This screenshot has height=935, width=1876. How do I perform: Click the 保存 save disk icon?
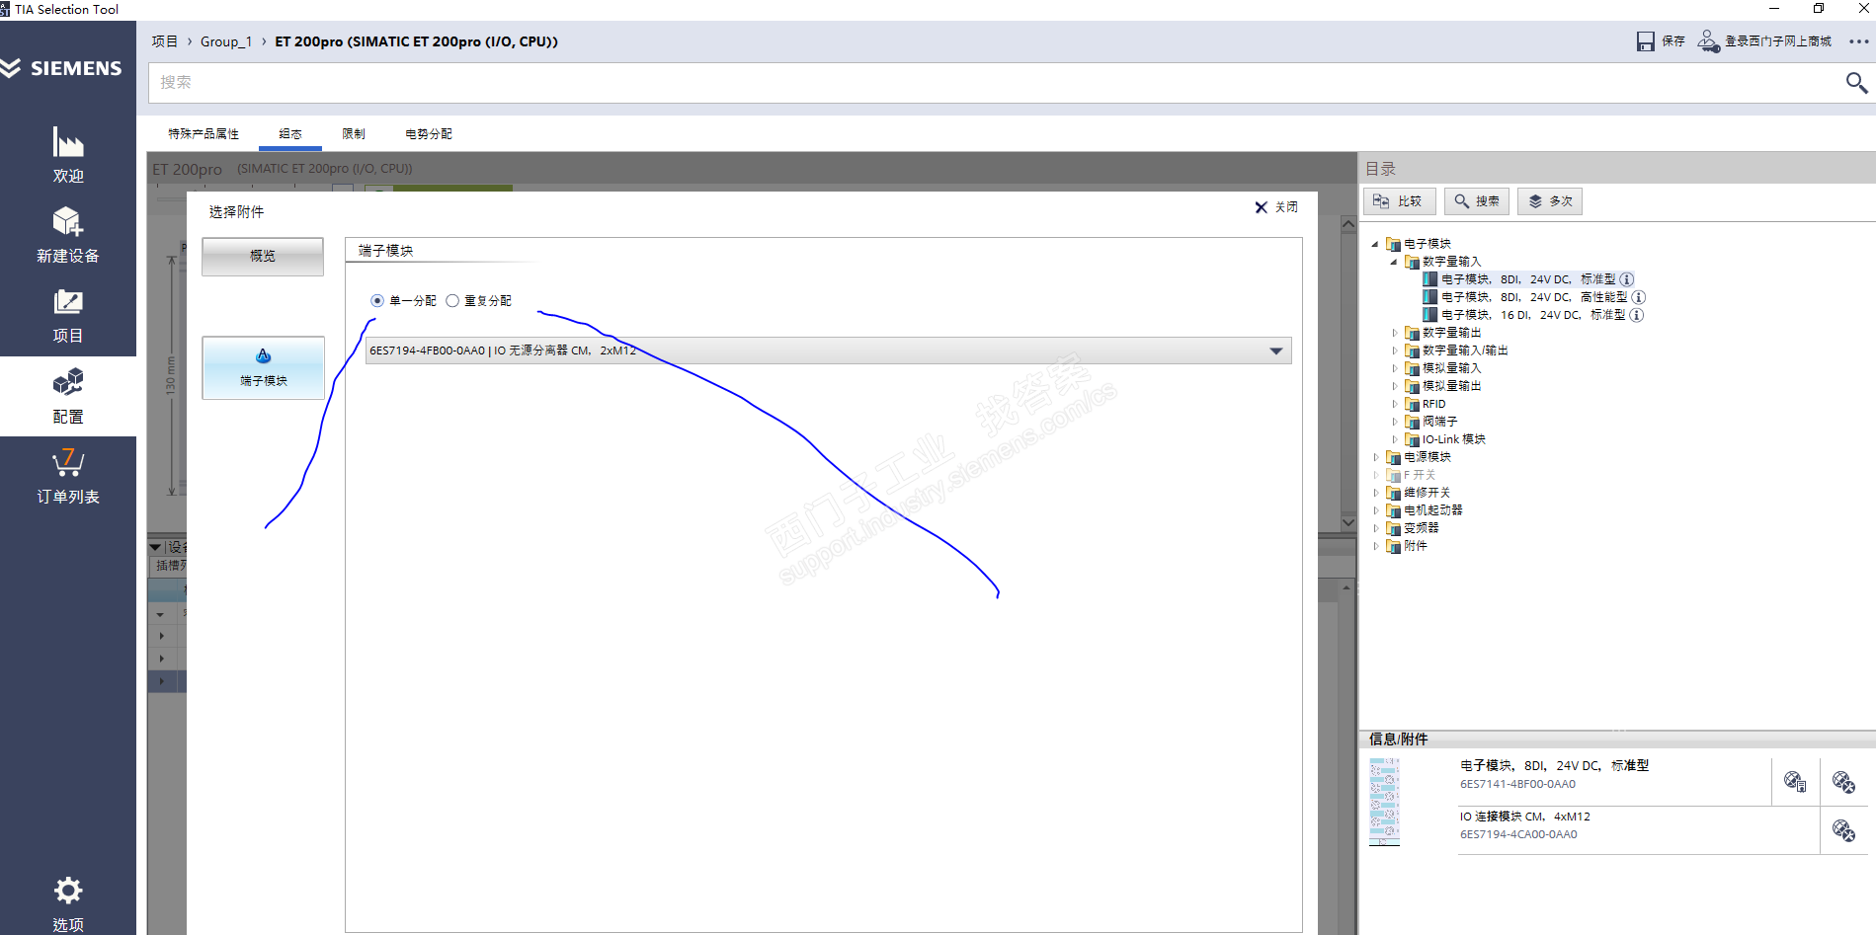point(1645,41)
